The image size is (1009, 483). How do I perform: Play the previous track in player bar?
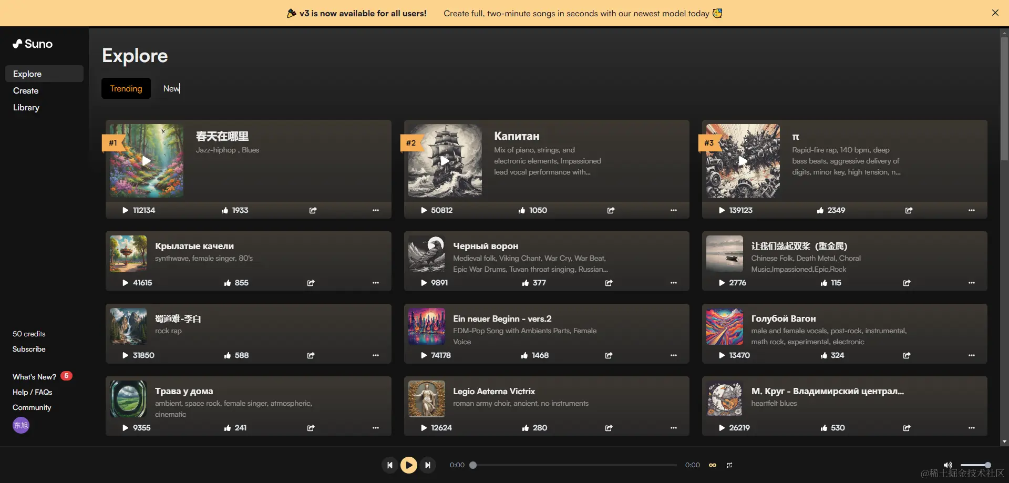coord(389,465)
